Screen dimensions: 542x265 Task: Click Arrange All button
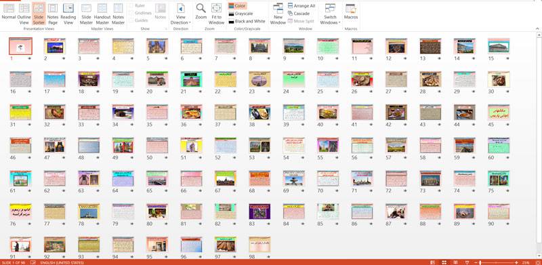tap(301, 6)
